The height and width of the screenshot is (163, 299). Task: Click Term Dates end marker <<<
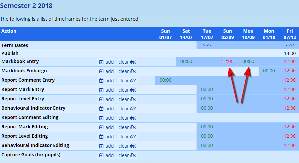point(290,45)
